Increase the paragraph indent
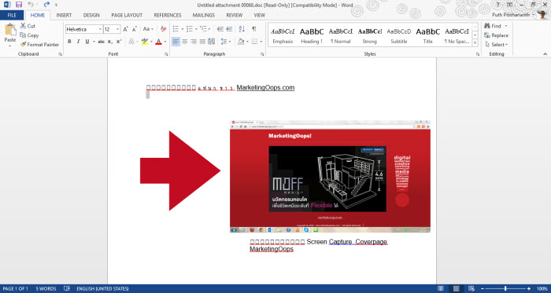Viewport: 551px width, 293px height. point(230,29)
